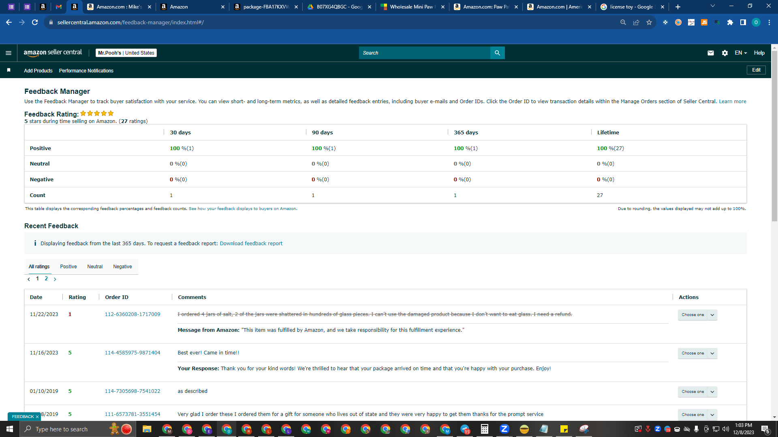Open File Explorer from the taskbar

(x=147, y=429)
